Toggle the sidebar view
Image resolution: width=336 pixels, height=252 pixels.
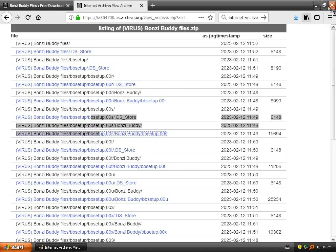317,17
